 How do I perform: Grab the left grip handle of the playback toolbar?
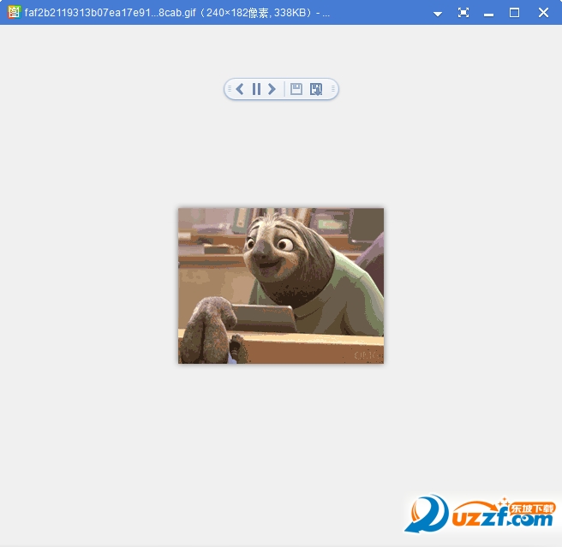[x=230, y=88]
